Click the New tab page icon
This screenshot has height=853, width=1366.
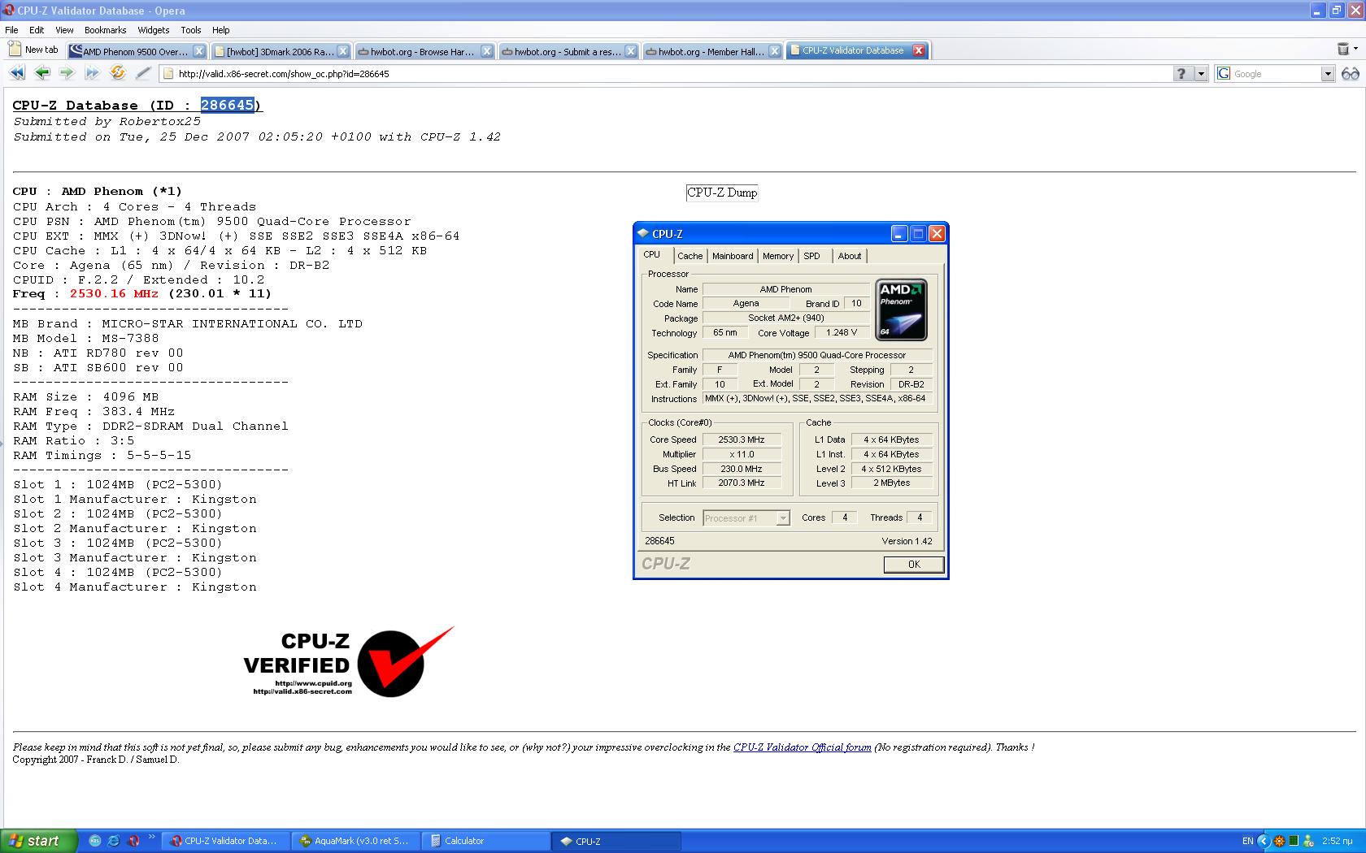15,50
